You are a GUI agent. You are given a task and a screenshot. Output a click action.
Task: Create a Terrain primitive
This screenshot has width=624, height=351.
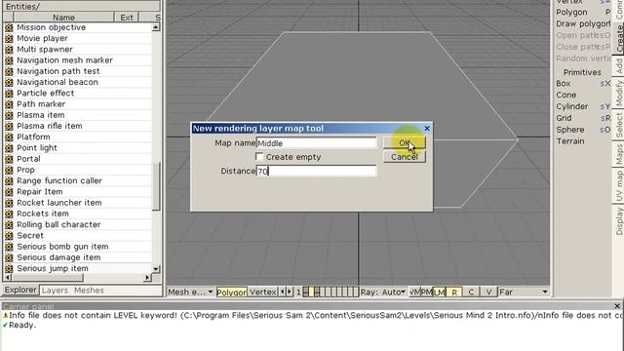(x=570, y=141)
